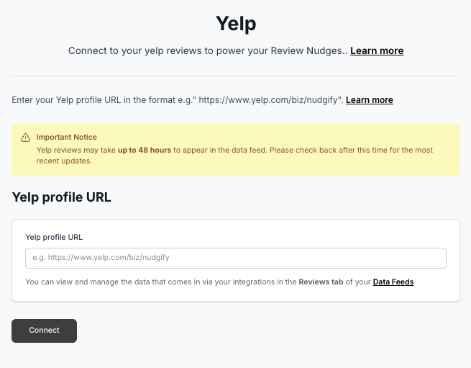The image size is (471, 368).
Task: Click the 'Review Nudges' phrase in subtitle
Action: (313, 51)
